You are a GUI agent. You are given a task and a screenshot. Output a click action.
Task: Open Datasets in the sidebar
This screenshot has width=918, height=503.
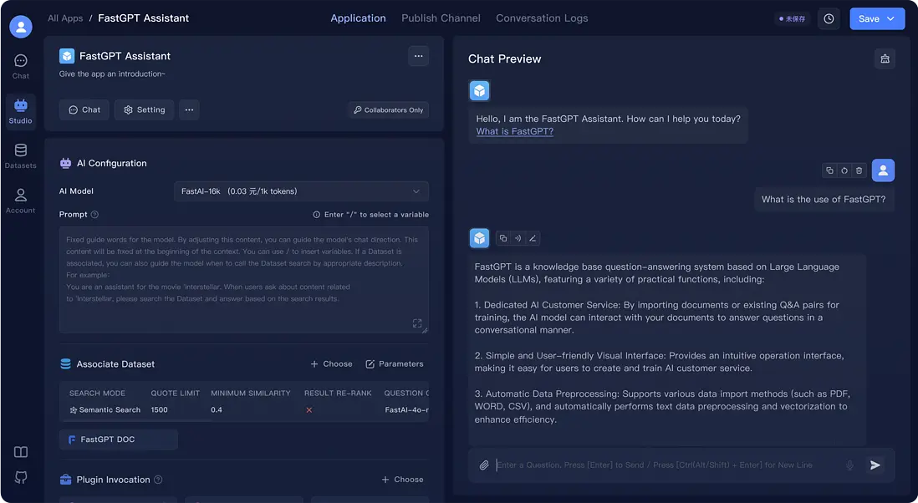[21, 156]
